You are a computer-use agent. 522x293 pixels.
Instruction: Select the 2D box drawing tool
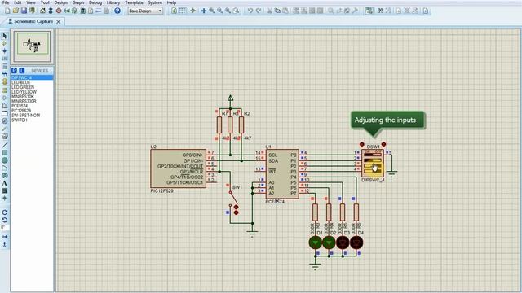coord(4,153)
